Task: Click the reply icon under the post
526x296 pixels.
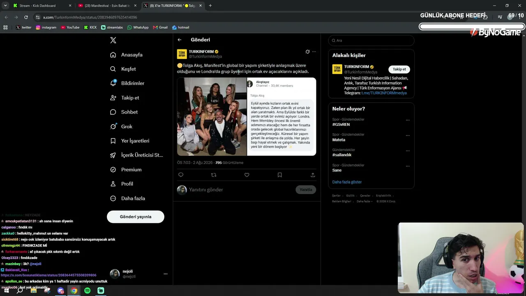Action: point(181,175)
